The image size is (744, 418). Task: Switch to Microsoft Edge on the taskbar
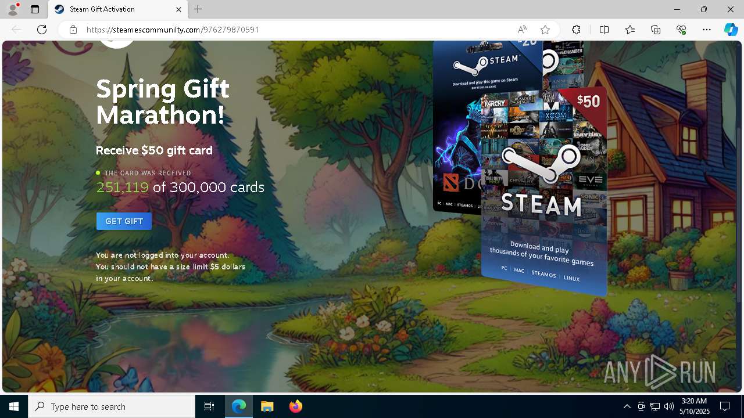239,406
